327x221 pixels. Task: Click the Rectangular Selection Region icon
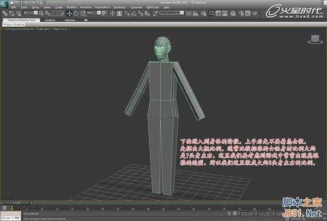click(x=55, y=14)
